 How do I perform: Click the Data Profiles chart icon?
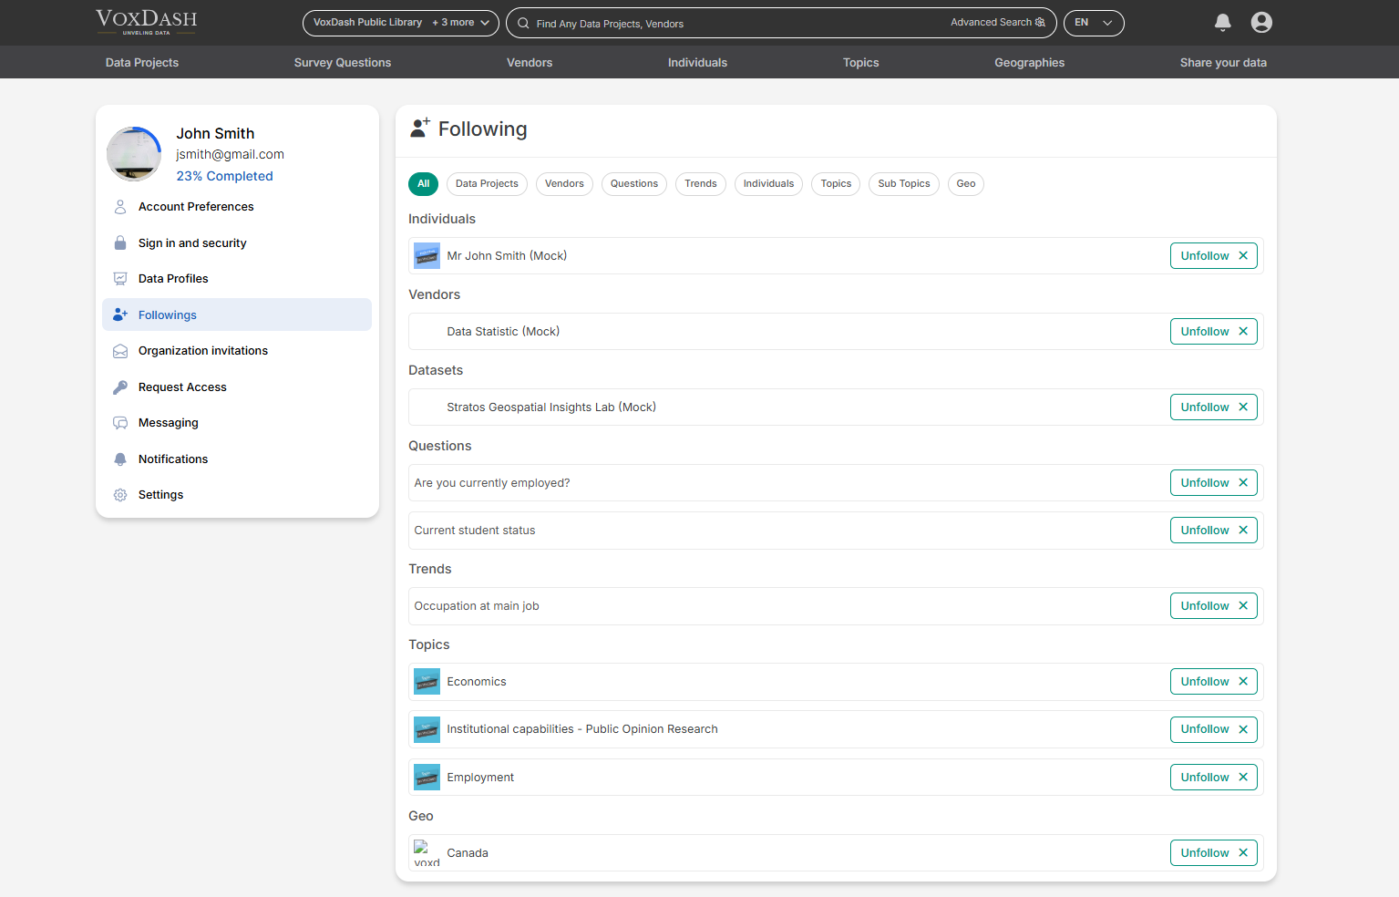(x=120, y=279)
